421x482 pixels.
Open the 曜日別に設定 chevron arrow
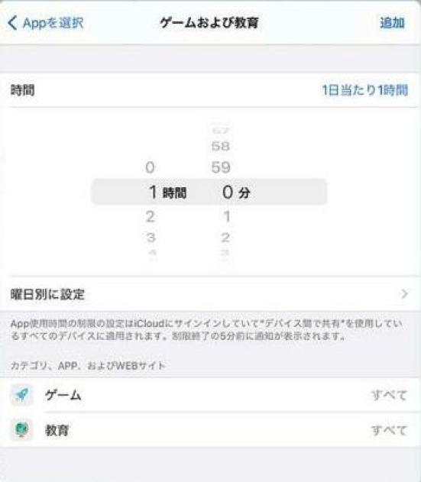404,294
